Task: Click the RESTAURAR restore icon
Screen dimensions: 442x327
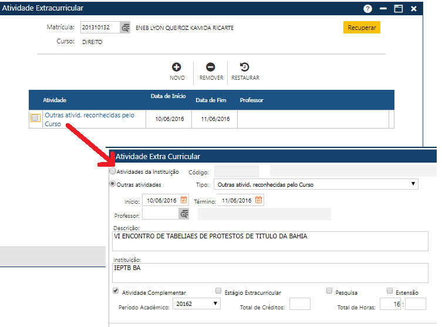Action: pyautogui.click(x=245, y=67)
